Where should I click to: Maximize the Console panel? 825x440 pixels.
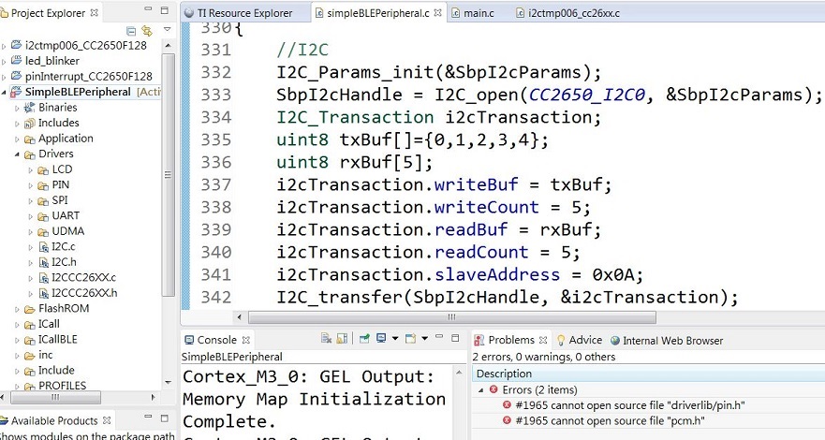pos(456,338)
